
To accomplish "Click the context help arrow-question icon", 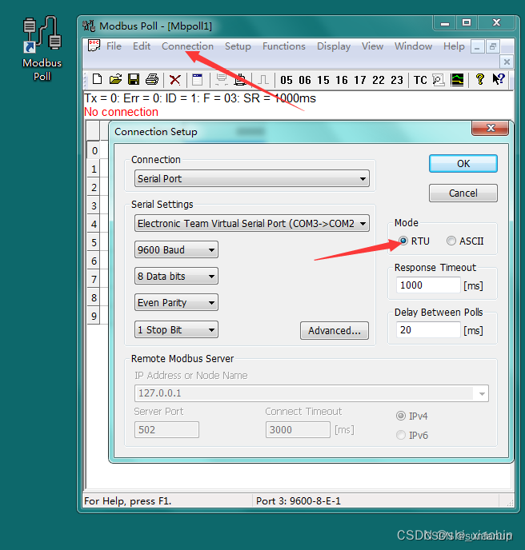I will point(499,79).
